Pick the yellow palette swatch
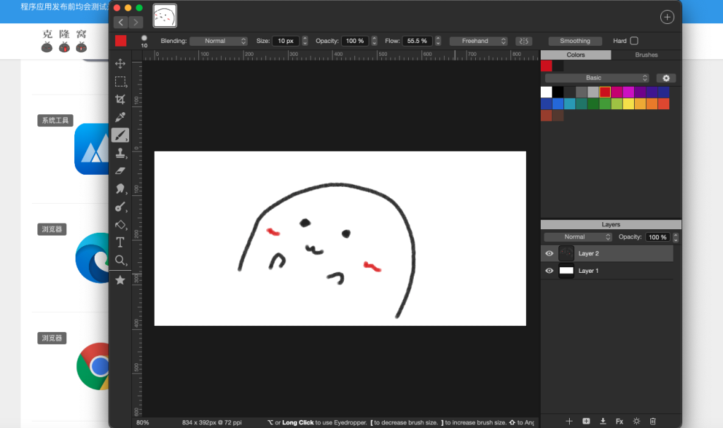Image resolution: width=723 pixels, height=428 pixels. [628, 104]
